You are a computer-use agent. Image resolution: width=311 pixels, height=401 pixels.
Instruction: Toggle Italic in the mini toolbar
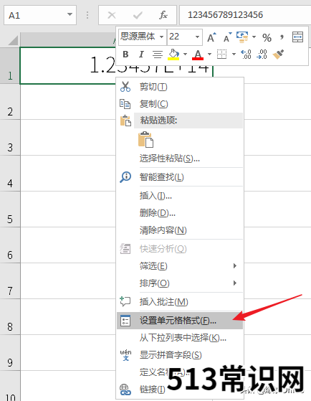point(141,55)
